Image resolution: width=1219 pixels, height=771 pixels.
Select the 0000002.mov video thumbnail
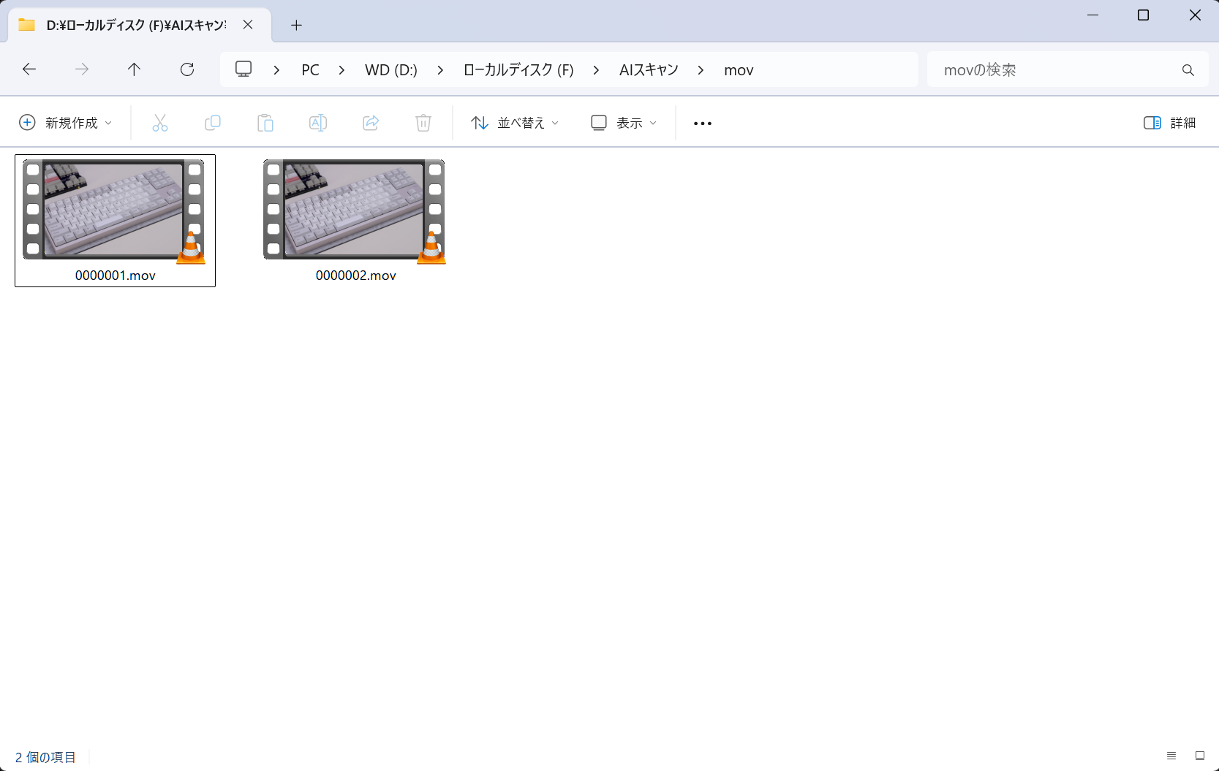point(355,210)
